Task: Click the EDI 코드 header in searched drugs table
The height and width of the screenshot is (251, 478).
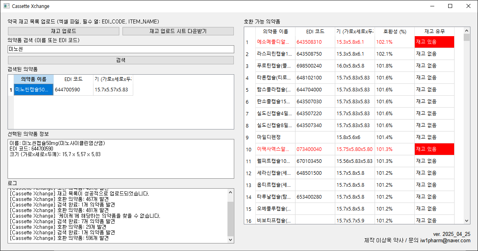Action: coord(73,79)
